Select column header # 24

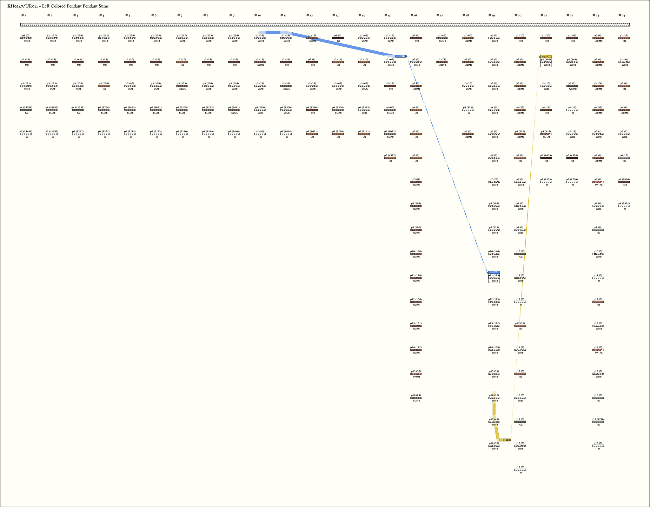(x=622, y=15)
